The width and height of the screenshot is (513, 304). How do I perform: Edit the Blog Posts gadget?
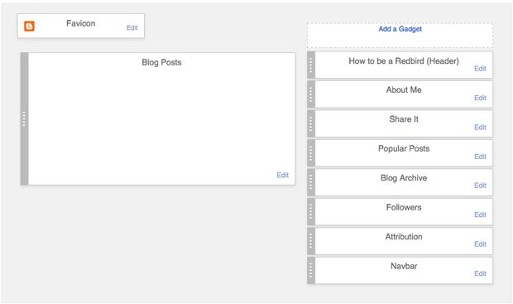(x=283, y=175)
